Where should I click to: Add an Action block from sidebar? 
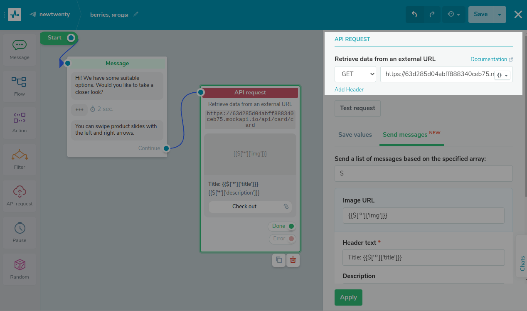[x=20, y=123]
